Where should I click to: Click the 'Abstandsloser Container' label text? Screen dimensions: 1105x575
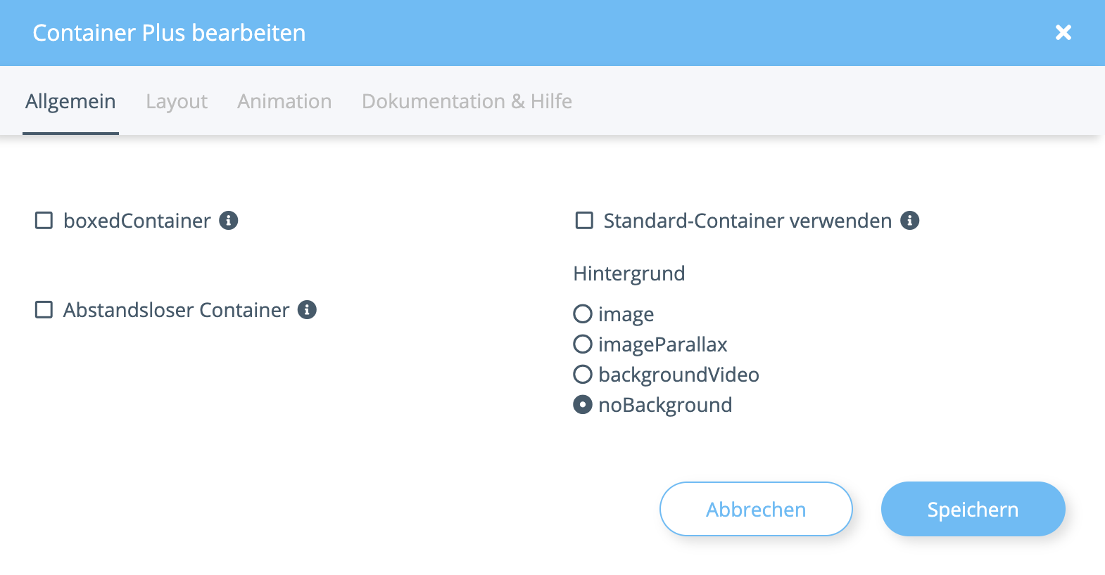click(x=176, y=310)
